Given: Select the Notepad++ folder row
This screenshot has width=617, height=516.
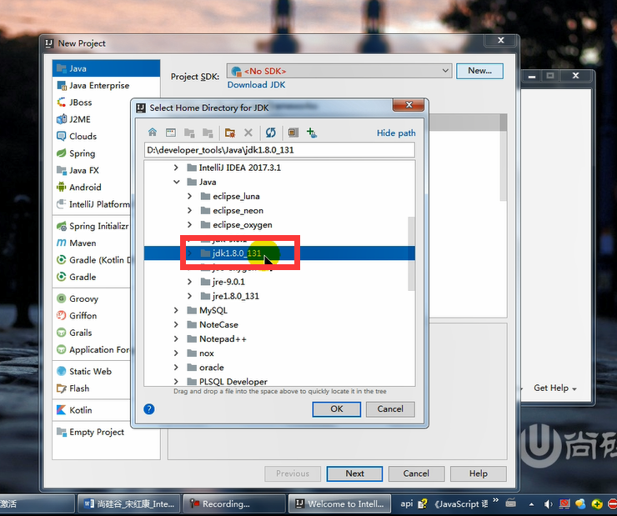Looking at the screenshot, I should pos(279,338).
